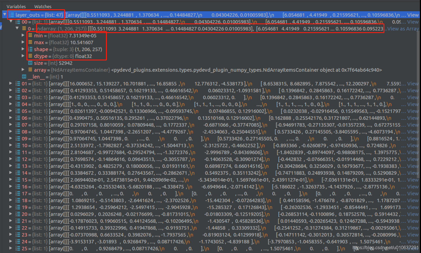Click View link on row 20

(x=413, y=214)
